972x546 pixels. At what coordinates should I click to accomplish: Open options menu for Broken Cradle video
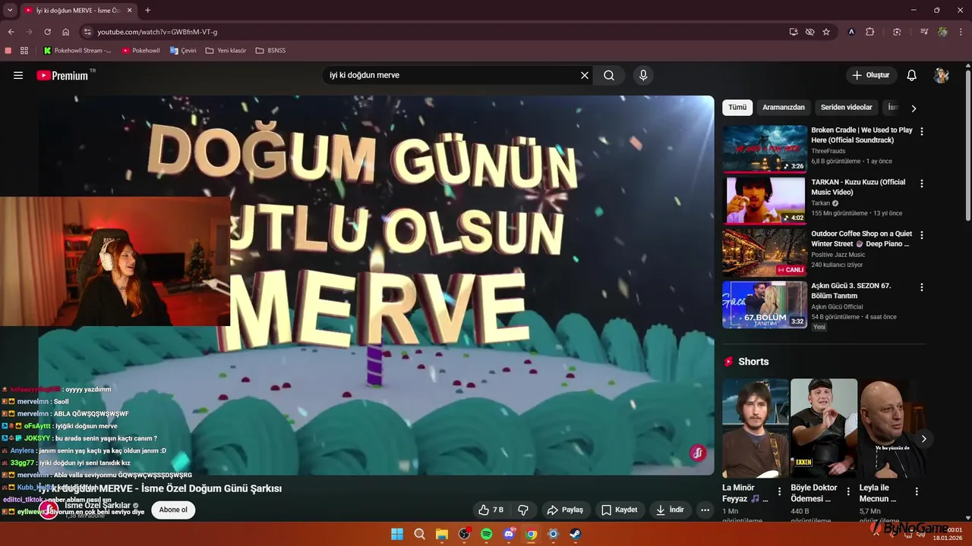coord(922,131)
